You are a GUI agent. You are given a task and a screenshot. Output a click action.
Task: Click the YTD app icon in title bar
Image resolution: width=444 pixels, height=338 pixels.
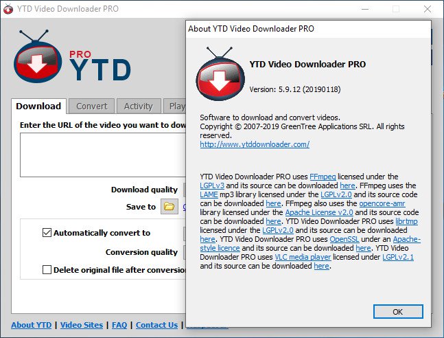click(x=8, y=9)
